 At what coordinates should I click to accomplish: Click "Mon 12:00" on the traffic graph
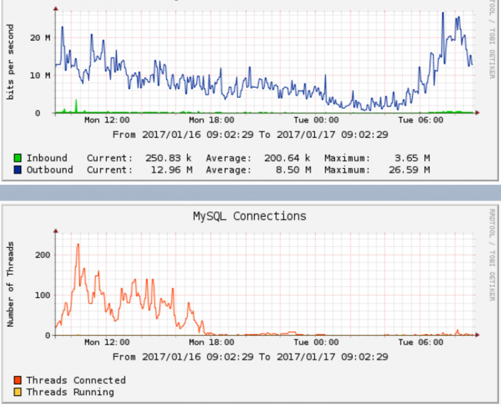[x=107, y=120]
